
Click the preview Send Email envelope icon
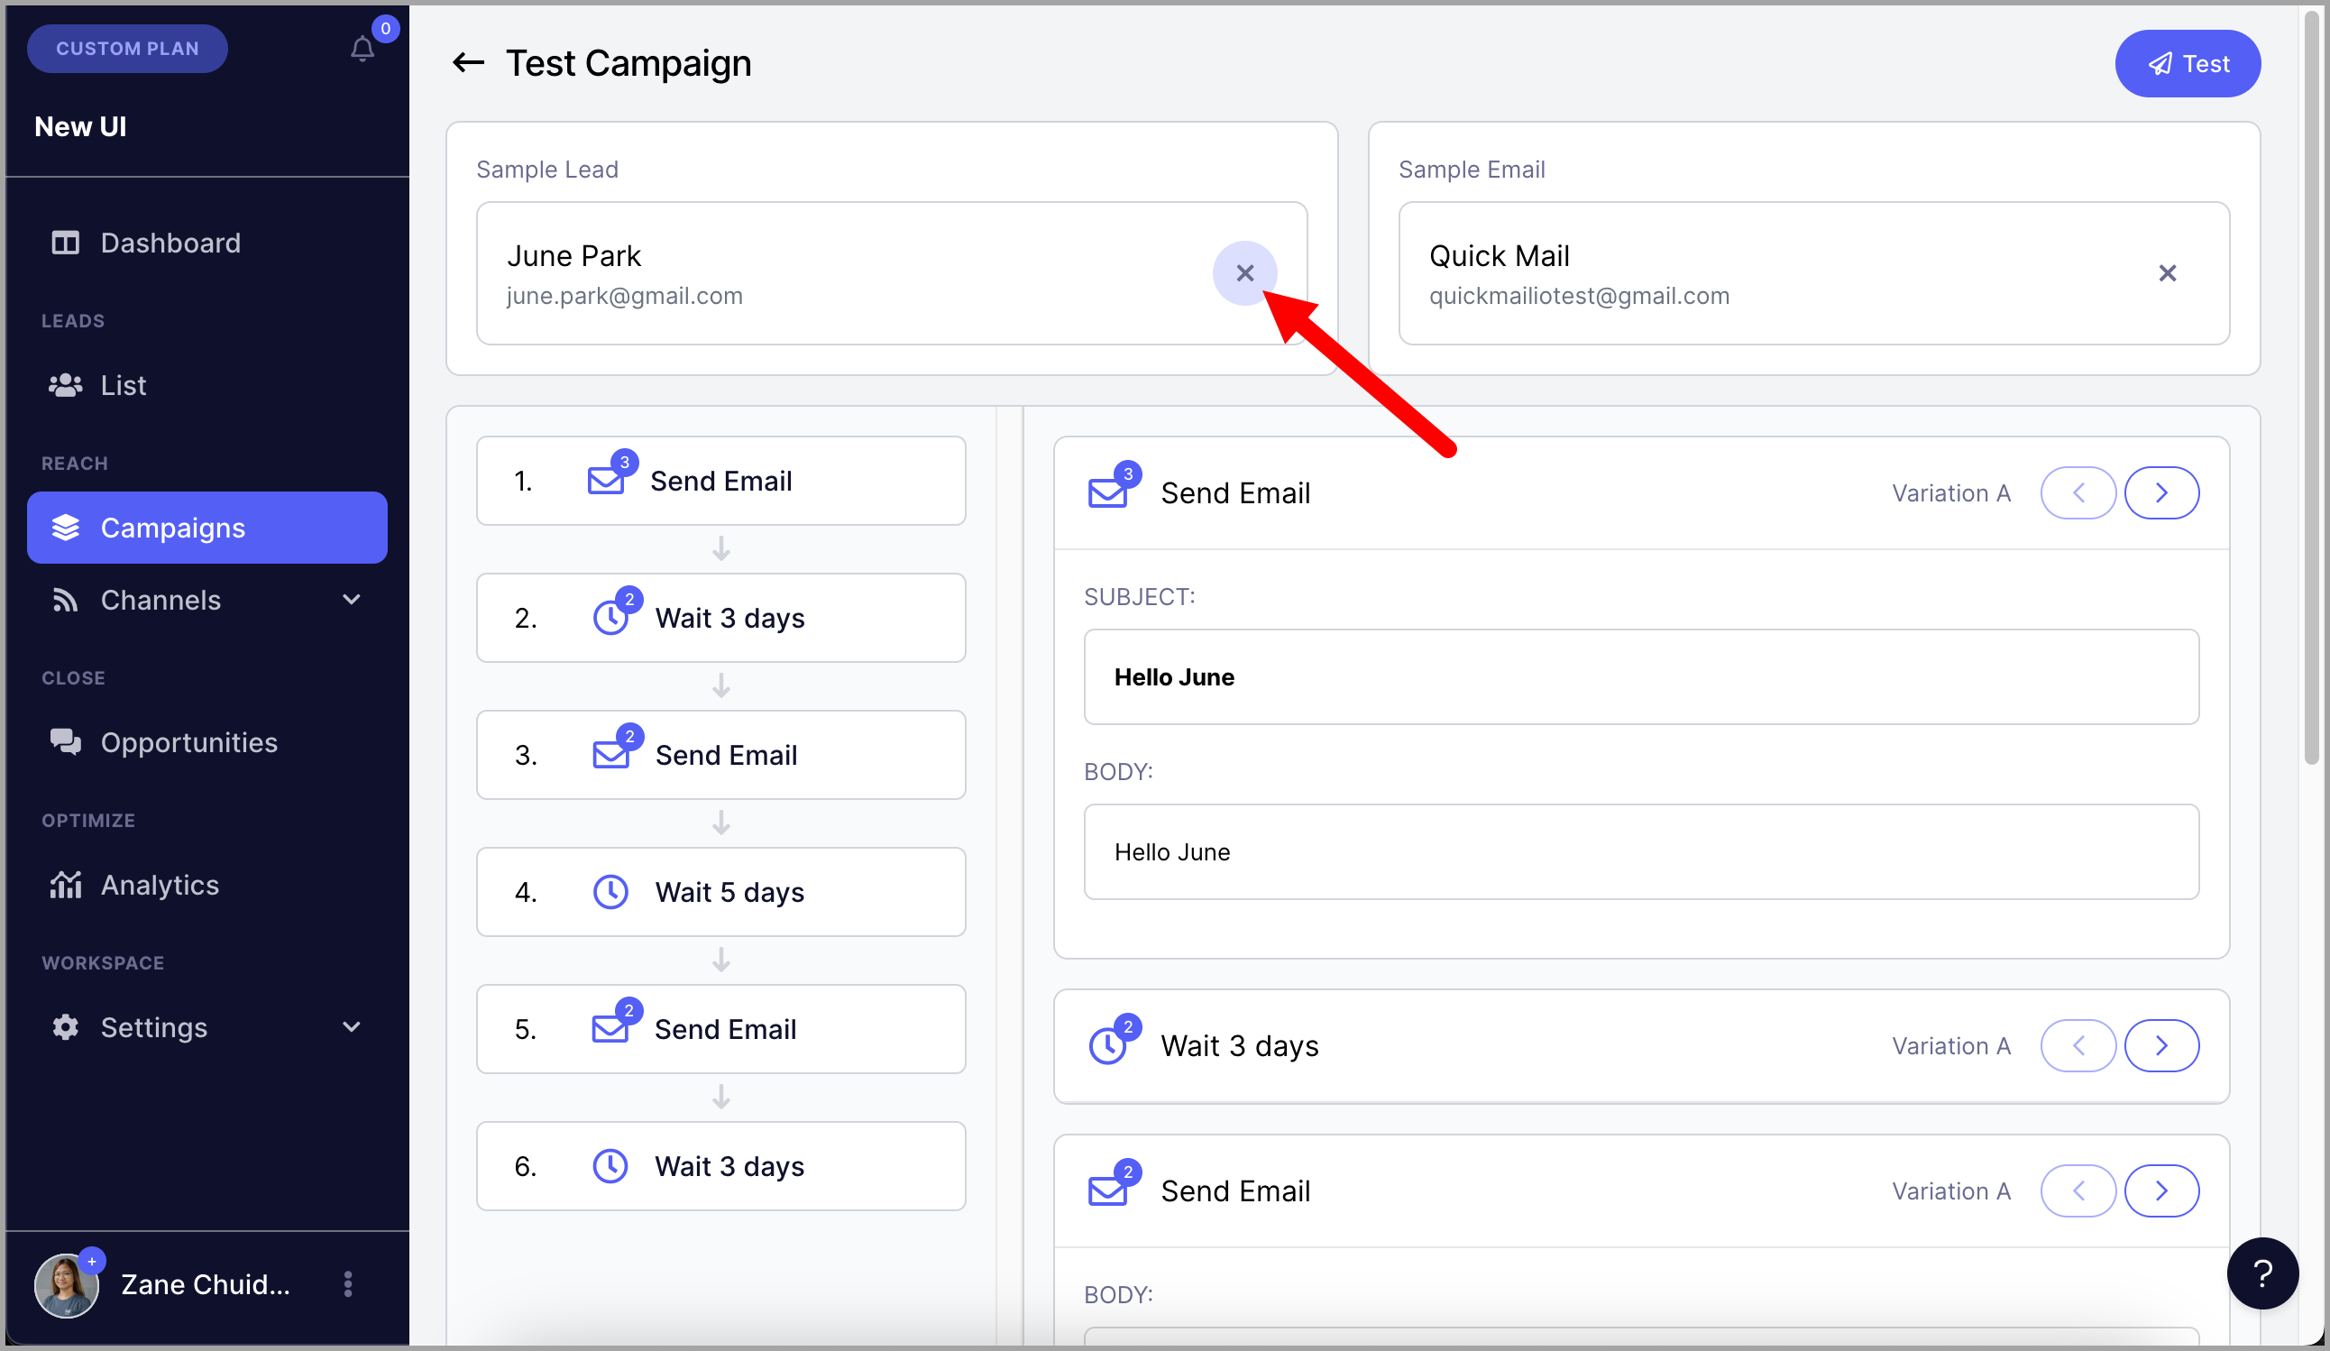click(1106, 492)
